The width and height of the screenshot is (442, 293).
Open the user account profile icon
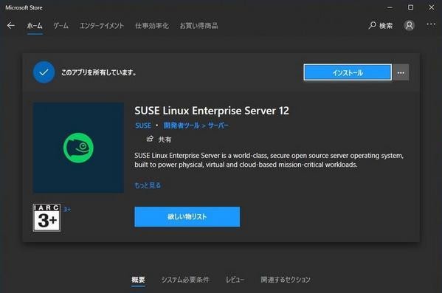coord(409,26)
